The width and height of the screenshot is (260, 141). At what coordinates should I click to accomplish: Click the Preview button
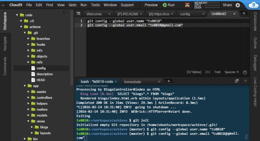151,5
